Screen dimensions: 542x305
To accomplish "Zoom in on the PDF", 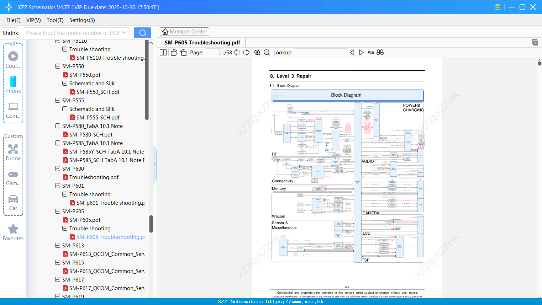I will click(x=257, y=52).
